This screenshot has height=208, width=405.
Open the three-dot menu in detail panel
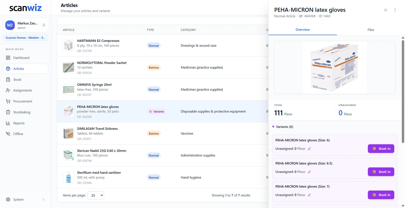click(x=395, y=10)
